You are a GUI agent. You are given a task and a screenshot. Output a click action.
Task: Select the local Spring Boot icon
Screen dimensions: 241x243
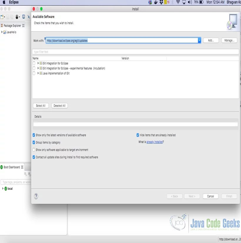(6, 189)
